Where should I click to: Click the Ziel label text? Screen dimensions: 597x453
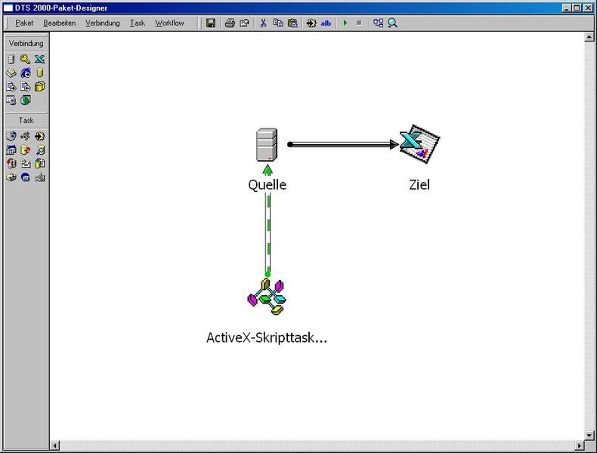[x=419, y=185]
